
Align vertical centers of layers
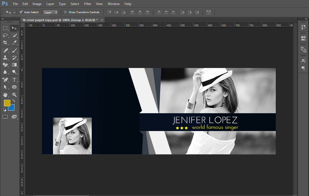(x=116, y=12)
